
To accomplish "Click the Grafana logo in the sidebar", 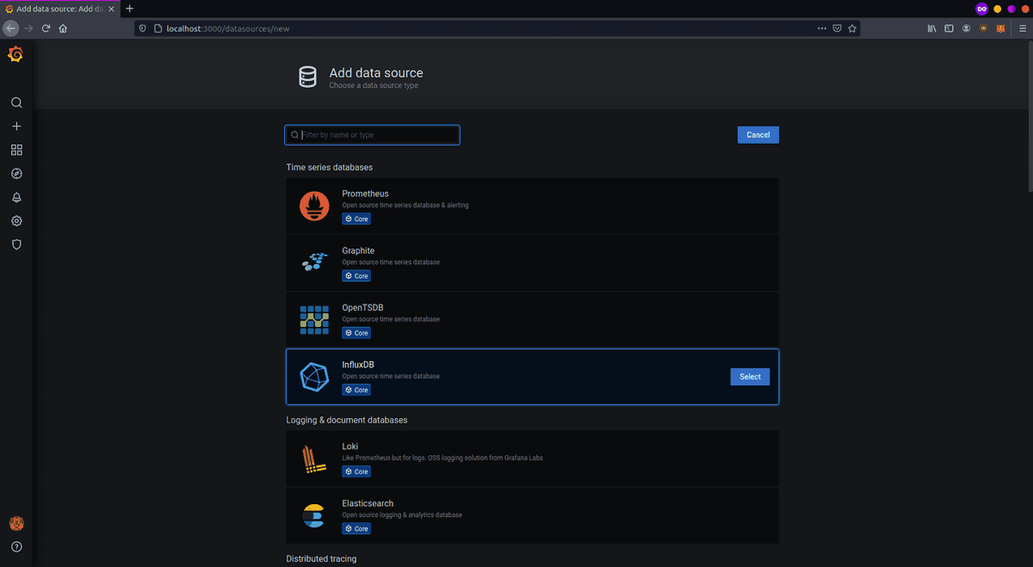I will 15,53.
